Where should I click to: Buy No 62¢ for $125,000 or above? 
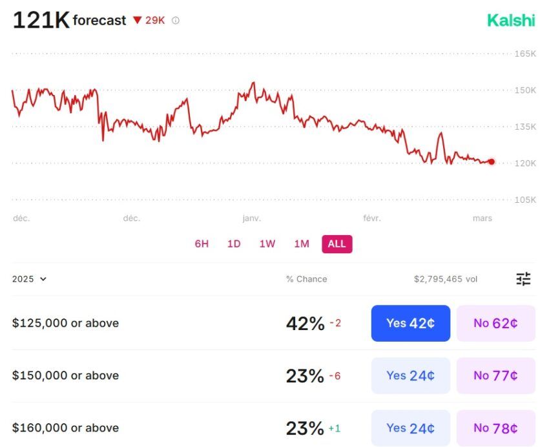[496, 323]
